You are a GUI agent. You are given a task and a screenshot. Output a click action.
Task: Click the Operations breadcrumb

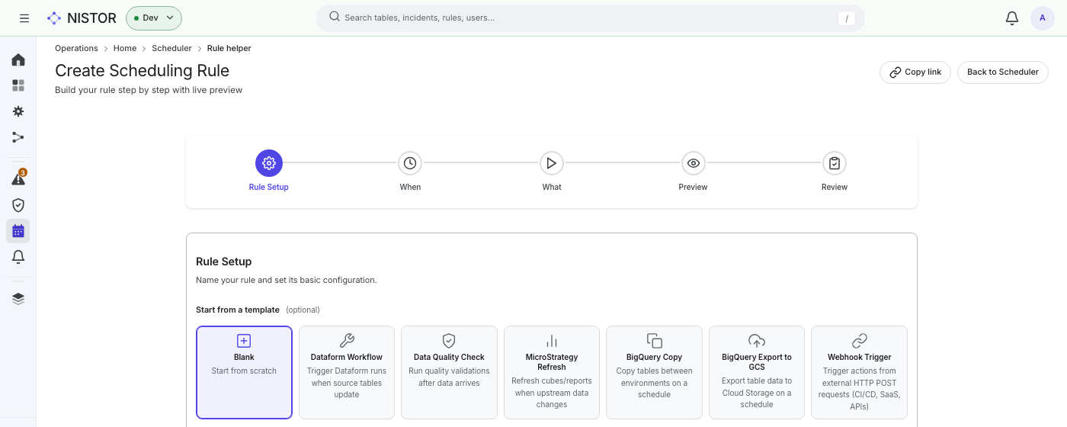(76, 48)
